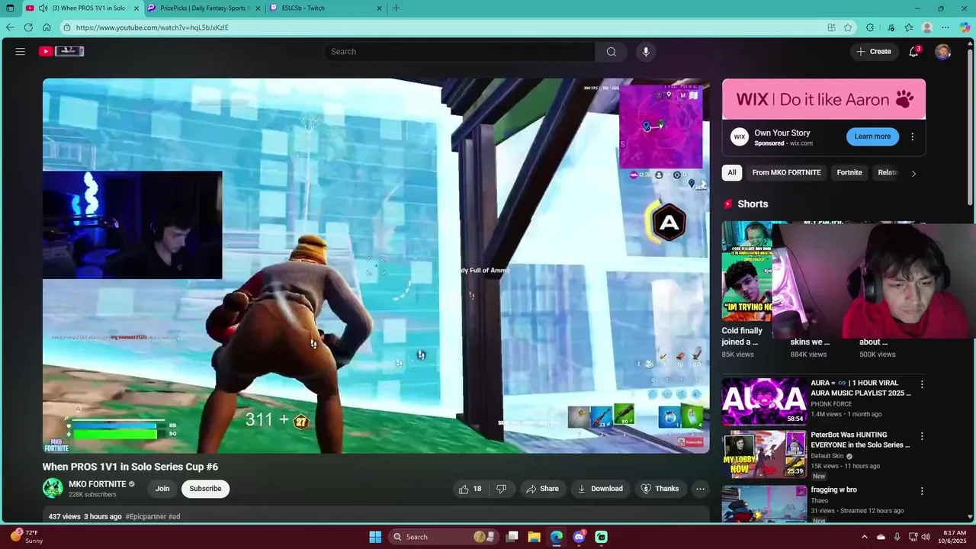
Task: Mute the YouTube tab's audio speaker icon
Action: coord(43,8)
